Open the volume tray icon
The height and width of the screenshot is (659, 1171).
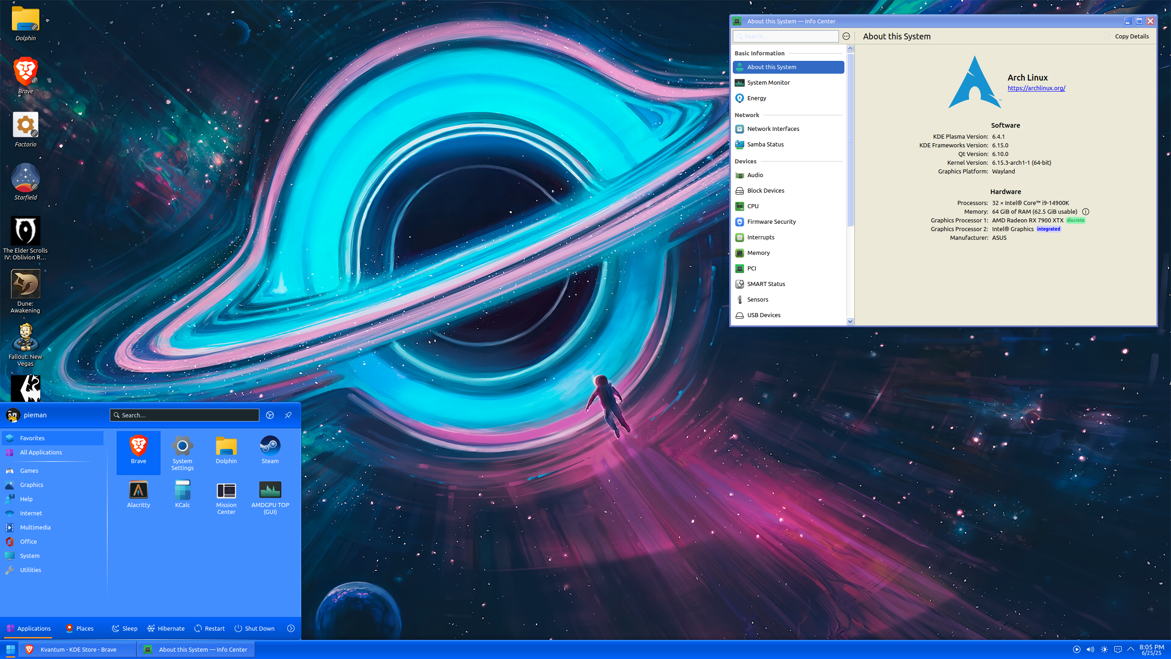point(1090,649)
